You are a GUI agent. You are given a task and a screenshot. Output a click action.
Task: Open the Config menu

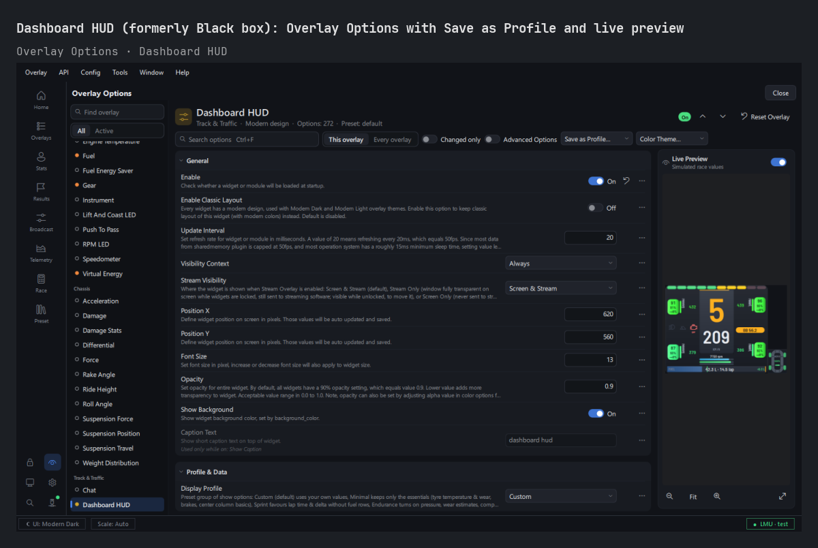click(91, 72)
